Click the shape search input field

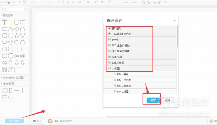(14, 9)
